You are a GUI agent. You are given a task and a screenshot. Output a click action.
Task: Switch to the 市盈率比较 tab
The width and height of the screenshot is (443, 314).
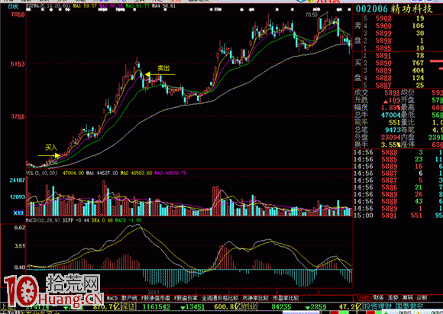pyautogui.click(x=286, y=298)
